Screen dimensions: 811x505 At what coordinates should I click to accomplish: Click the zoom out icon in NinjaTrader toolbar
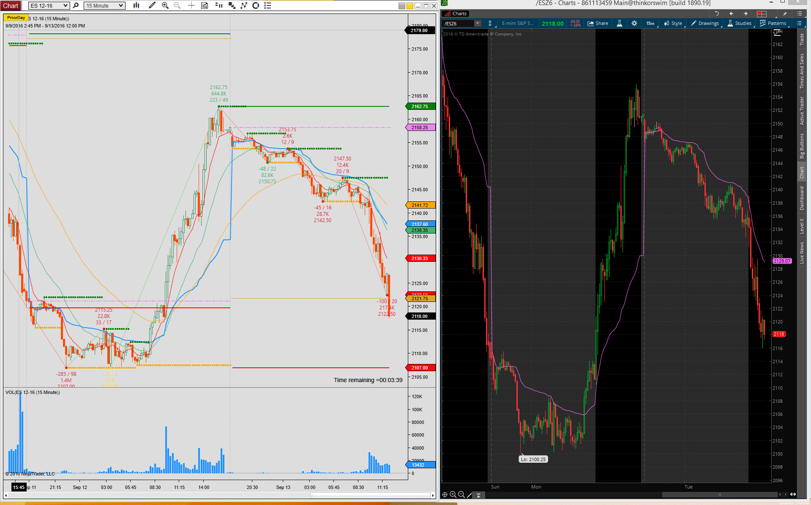pos(177,5)
